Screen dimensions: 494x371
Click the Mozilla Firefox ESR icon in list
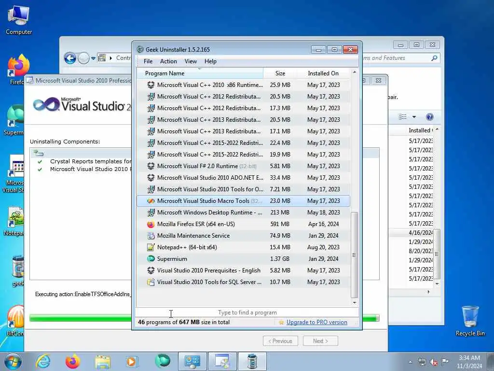[x=151, y=224]
